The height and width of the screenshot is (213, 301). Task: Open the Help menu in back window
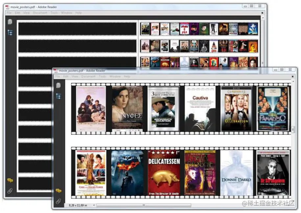pyautogui.click(x=79, y=13)
